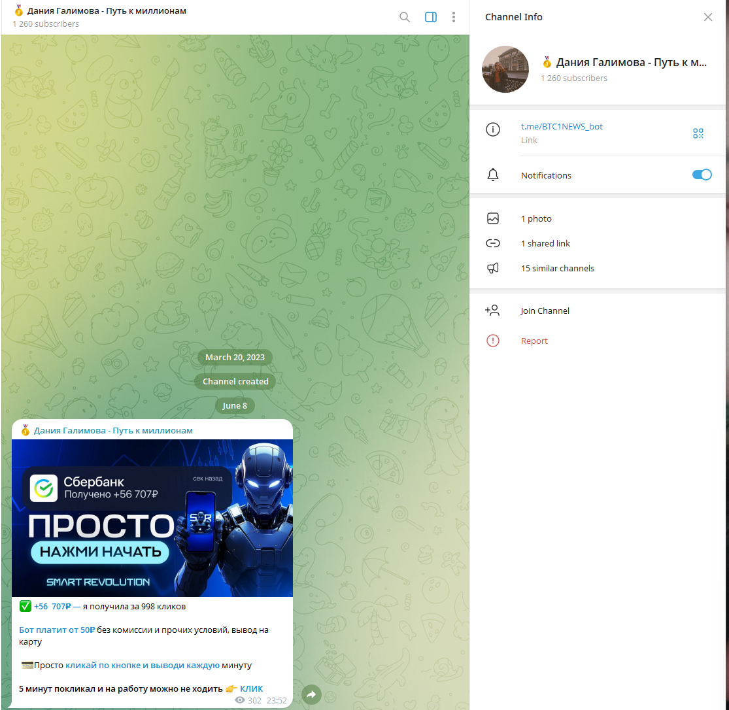Click the megaphone similar channels icon

coord(493,268)
